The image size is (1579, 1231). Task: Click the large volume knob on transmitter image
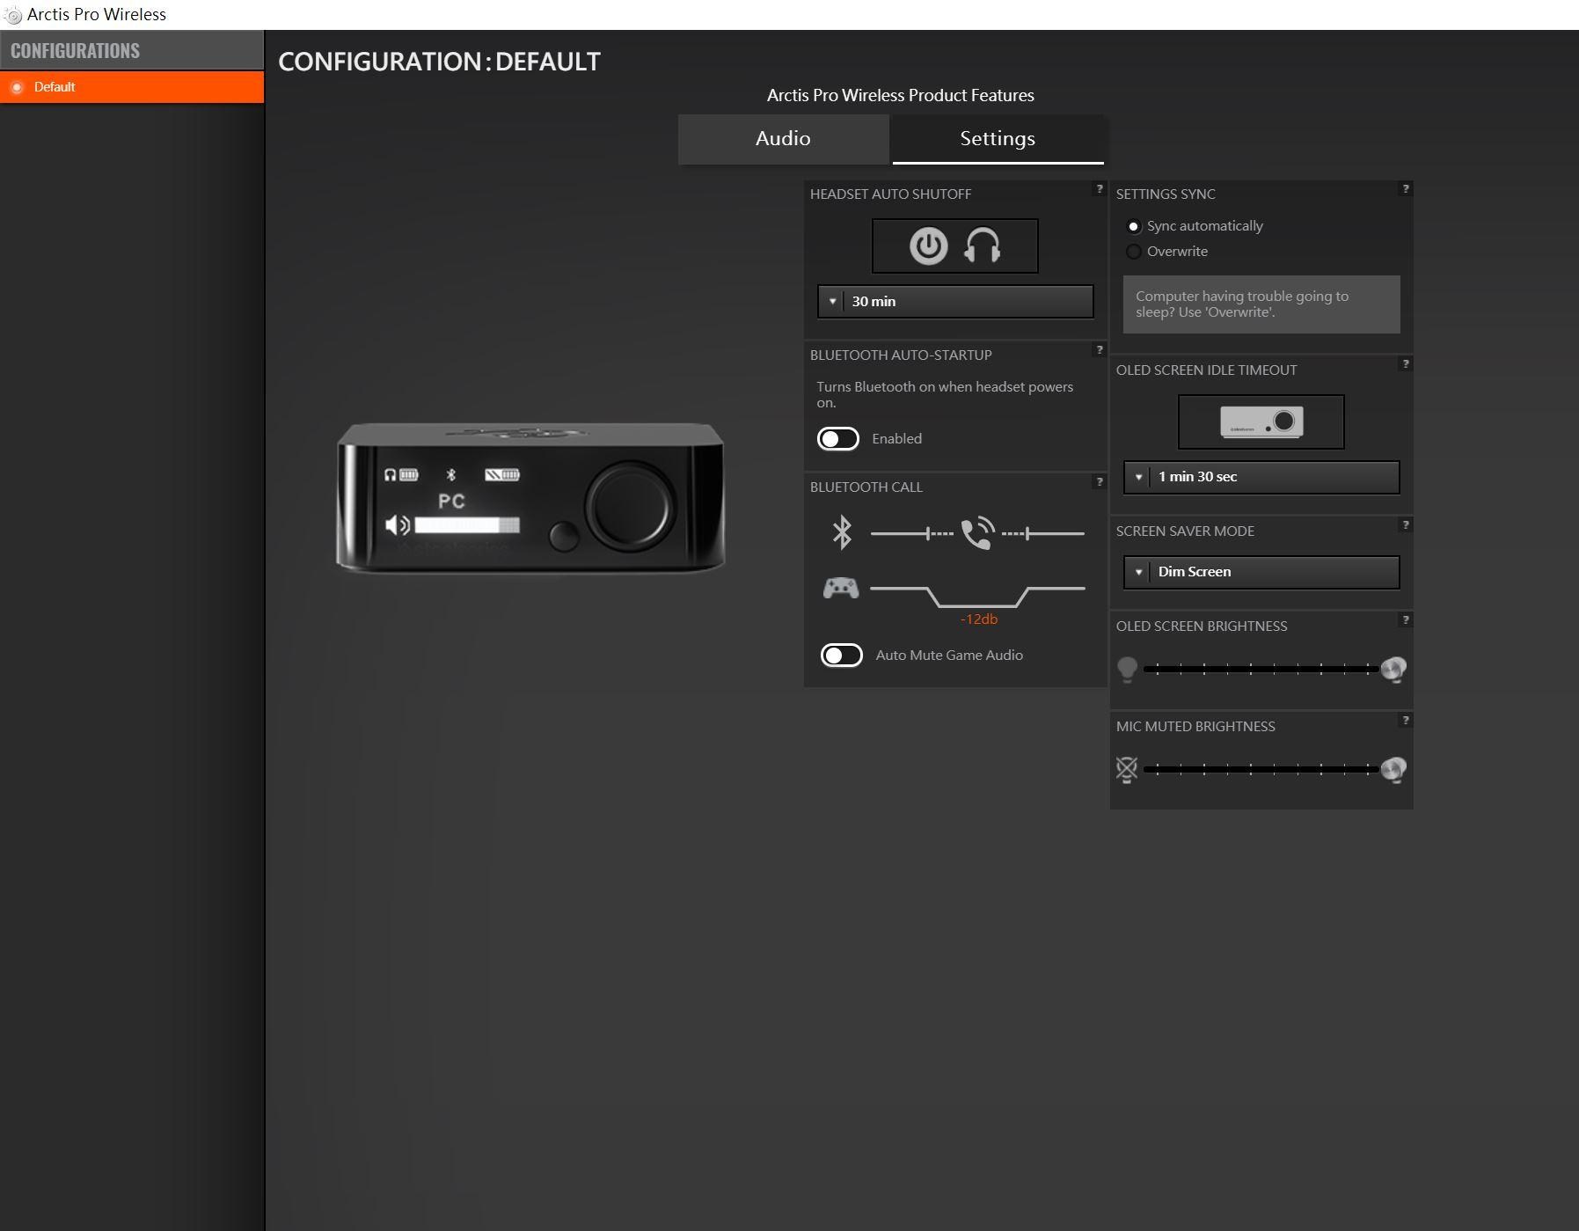(x=631, y=505)
